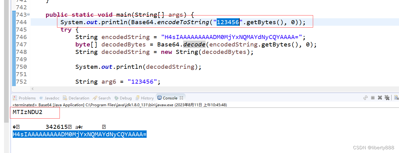Screen dimensions: 399x153
Task: Click the decode method on line 747
Action: (x=194, y=44)
